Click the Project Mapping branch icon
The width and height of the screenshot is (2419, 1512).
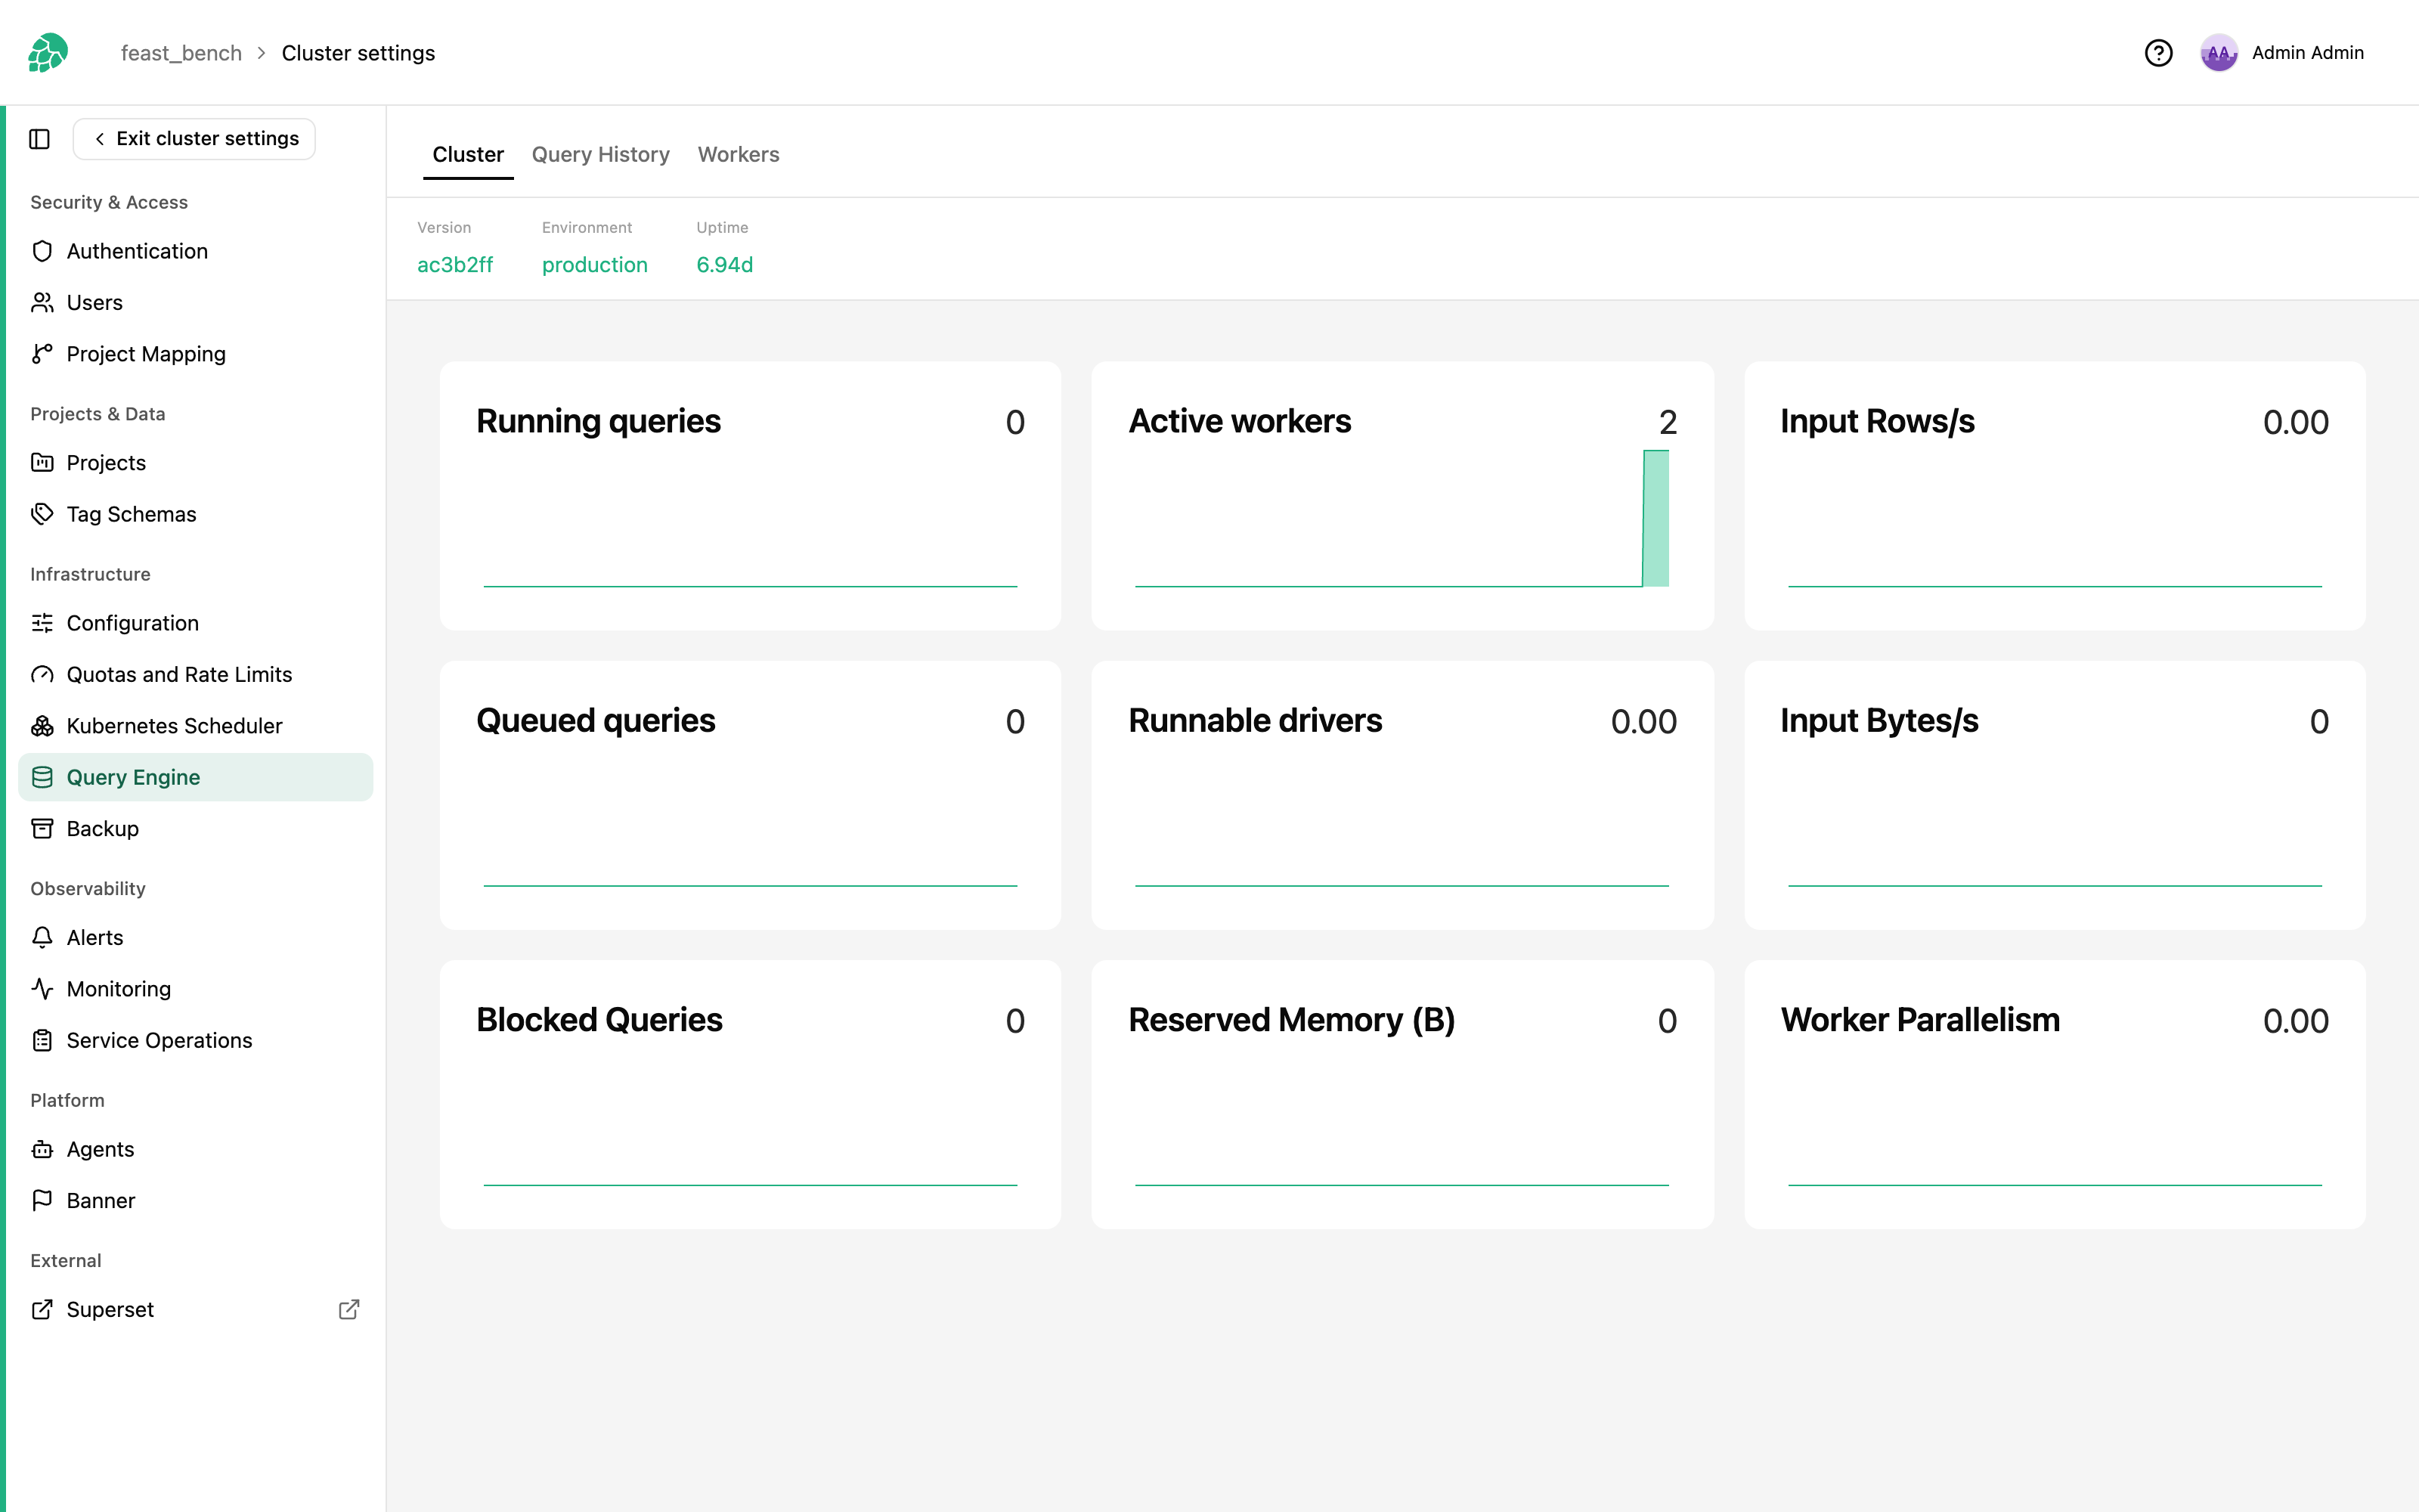point(42,354)
